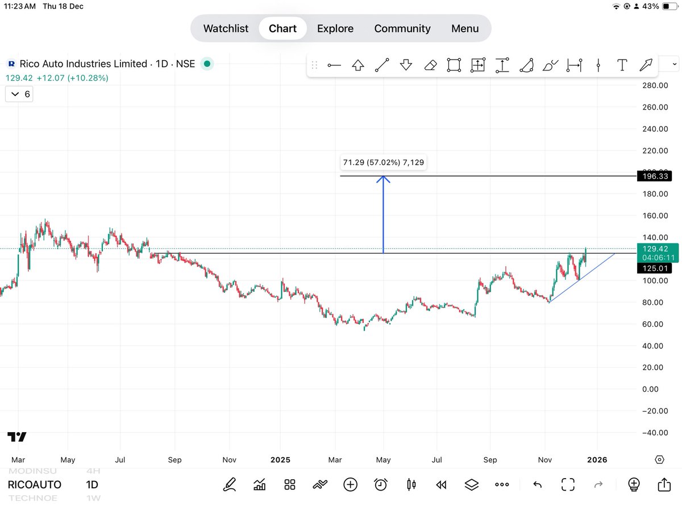This screenshot has height=511, width=682.
Task: Open the indicators panel
Action: (x=260, y=484)
